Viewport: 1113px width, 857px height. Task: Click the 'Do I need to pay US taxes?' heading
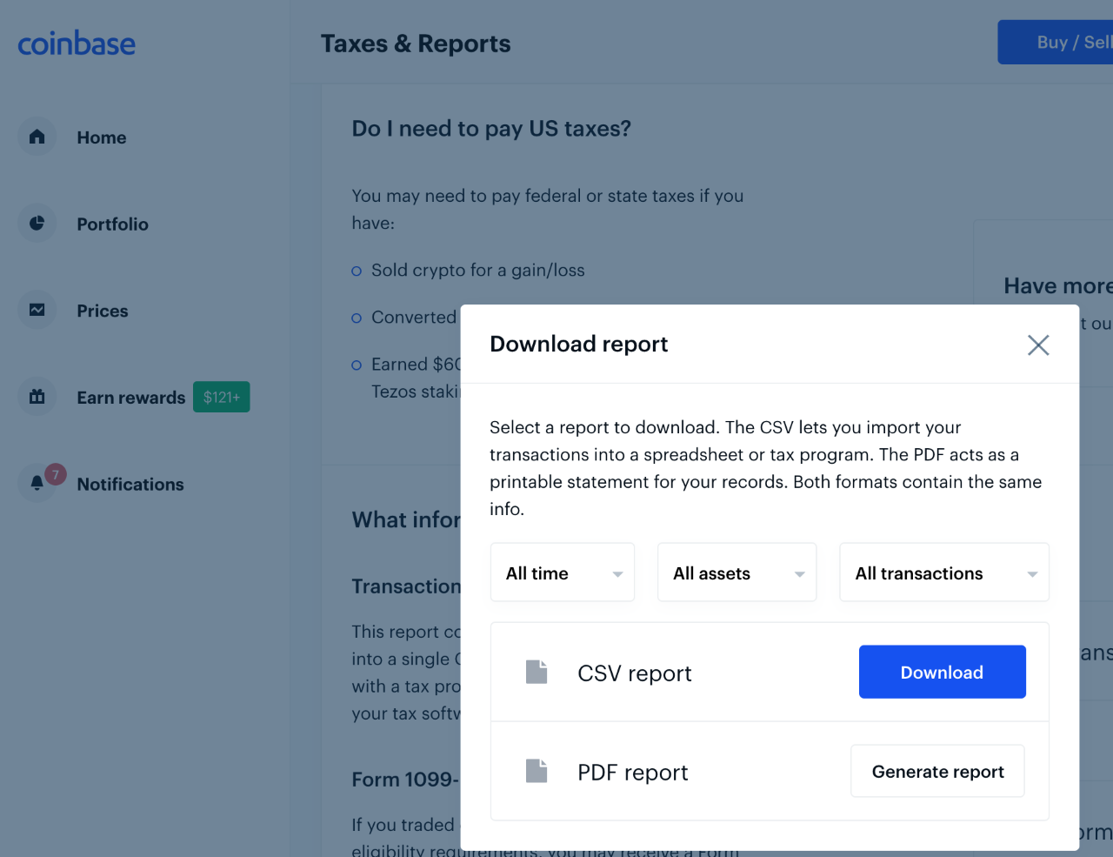[491, 129]
